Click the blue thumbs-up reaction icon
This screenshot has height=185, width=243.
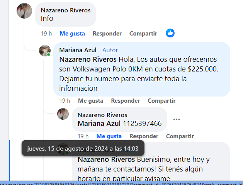[x=170, y=33]
